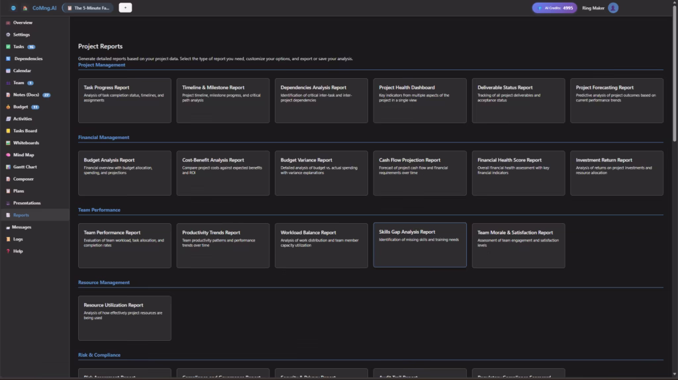Open the Task Progress Report card
The width and height of the screenshot is (678, 380).
(124, 101)
